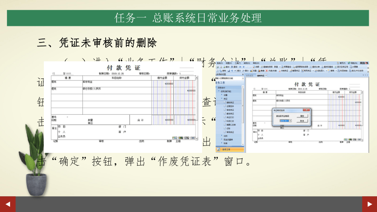
Task: Collapse the 财务会计 tree node
Action: tap(216, 87)
